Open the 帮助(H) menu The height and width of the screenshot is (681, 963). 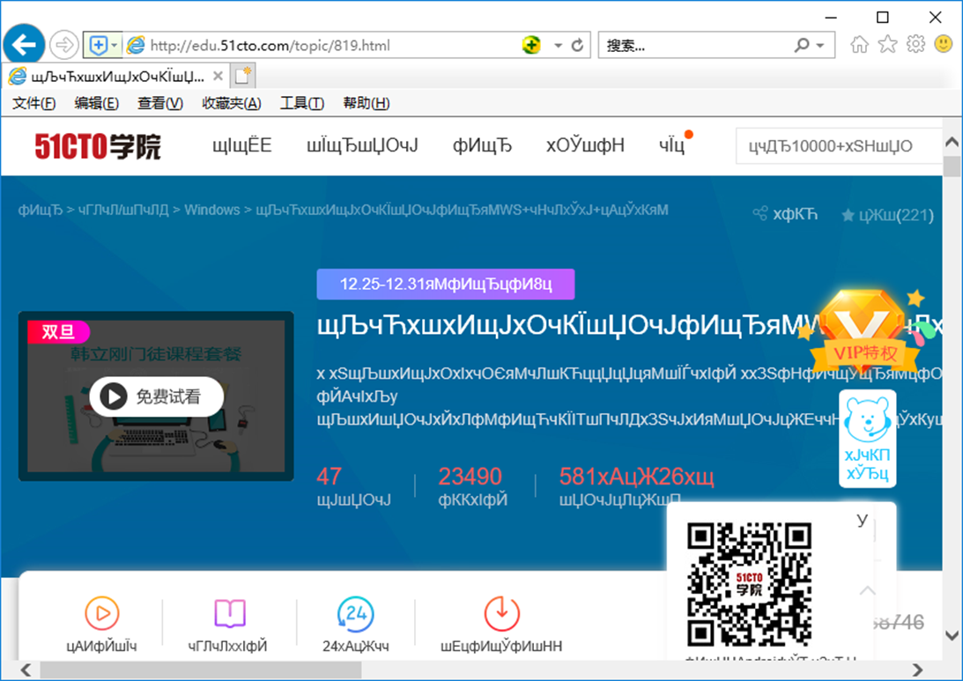(366, 103)
